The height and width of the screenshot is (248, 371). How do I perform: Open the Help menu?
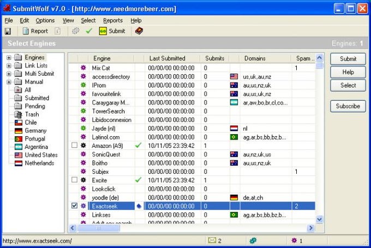point(136,21)
